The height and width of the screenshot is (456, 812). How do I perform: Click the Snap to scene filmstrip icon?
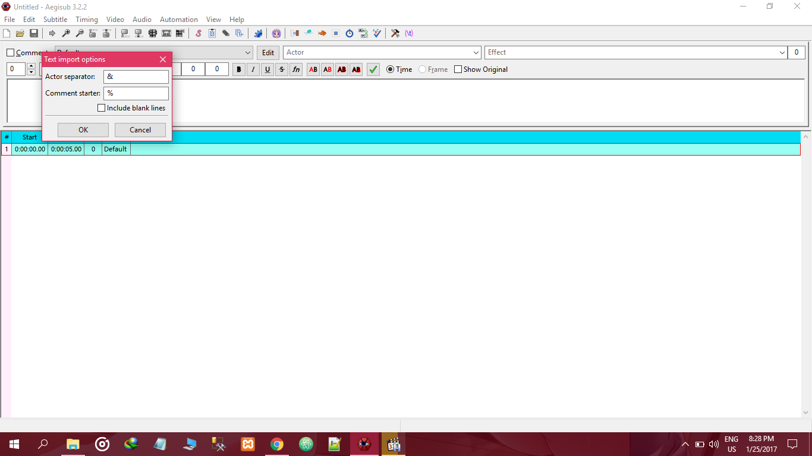coord(166,33)
